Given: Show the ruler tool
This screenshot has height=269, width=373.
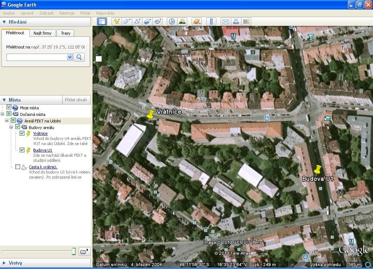Looking at the screenshot, I should 211,22.
